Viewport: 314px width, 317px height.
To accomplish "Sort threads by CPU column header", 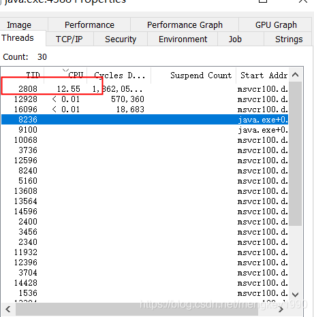I will point(65,76).
